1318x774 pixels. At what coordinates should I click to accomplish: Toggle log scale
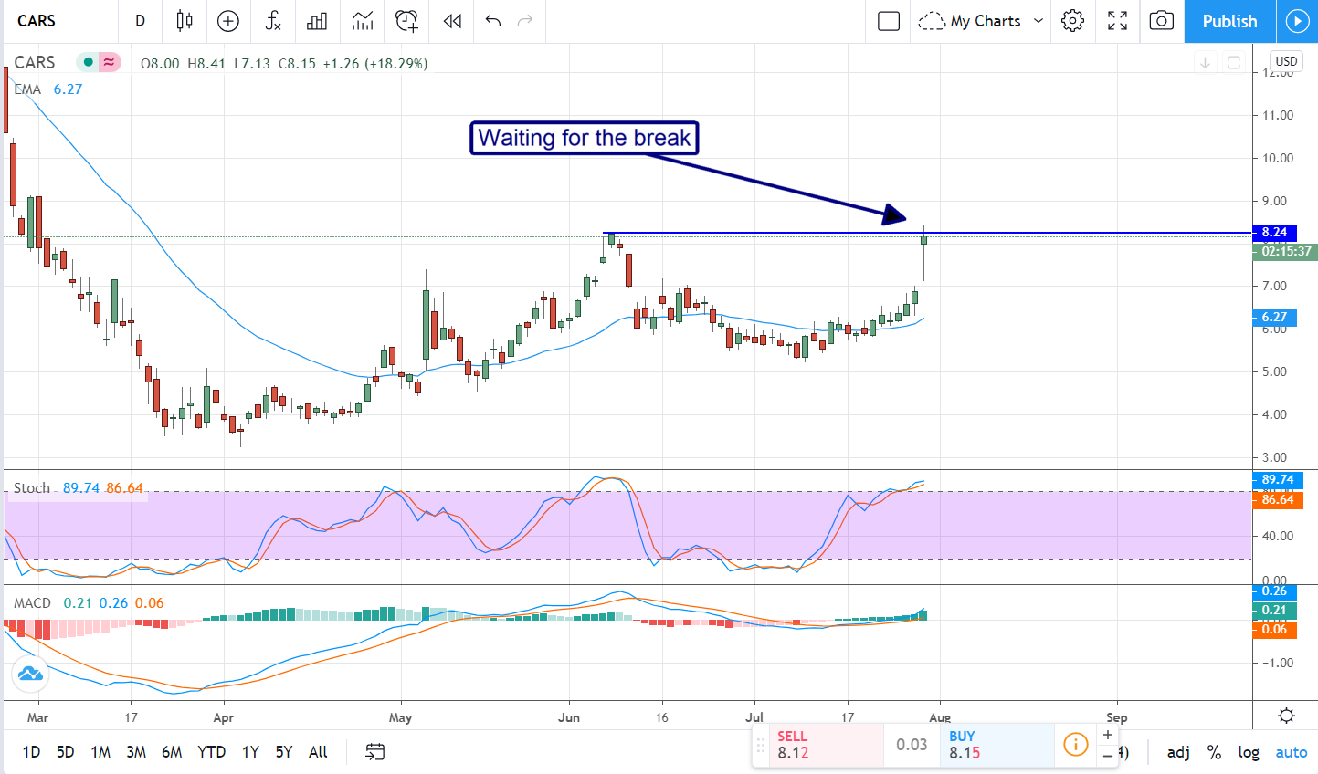click(1249, 752)
